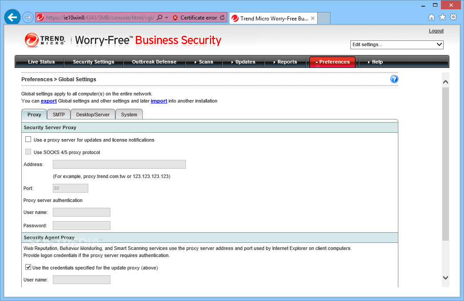Open Security Settings in navigation bar
The height and width of the screenshot is (301, 464).
tap(94, 62)
